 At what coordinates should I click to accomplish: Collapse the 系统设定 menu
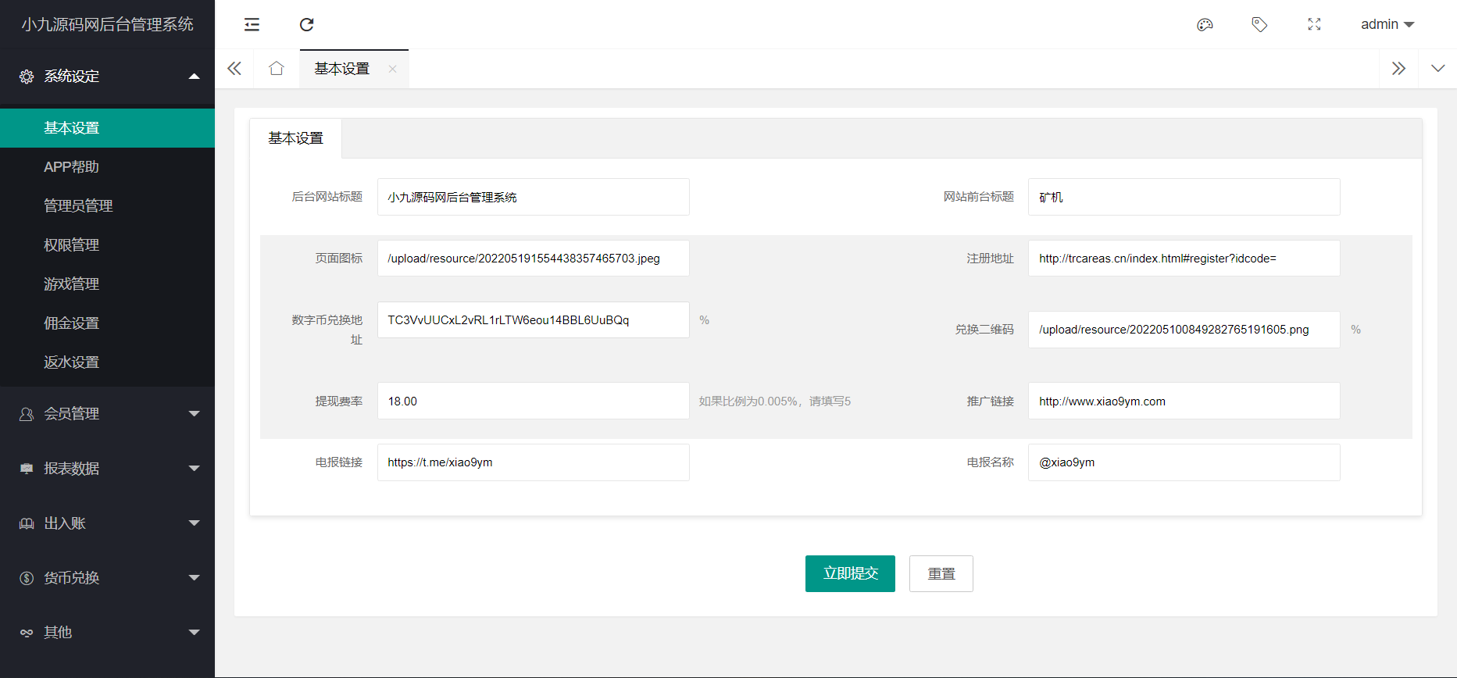pos(108,76)
